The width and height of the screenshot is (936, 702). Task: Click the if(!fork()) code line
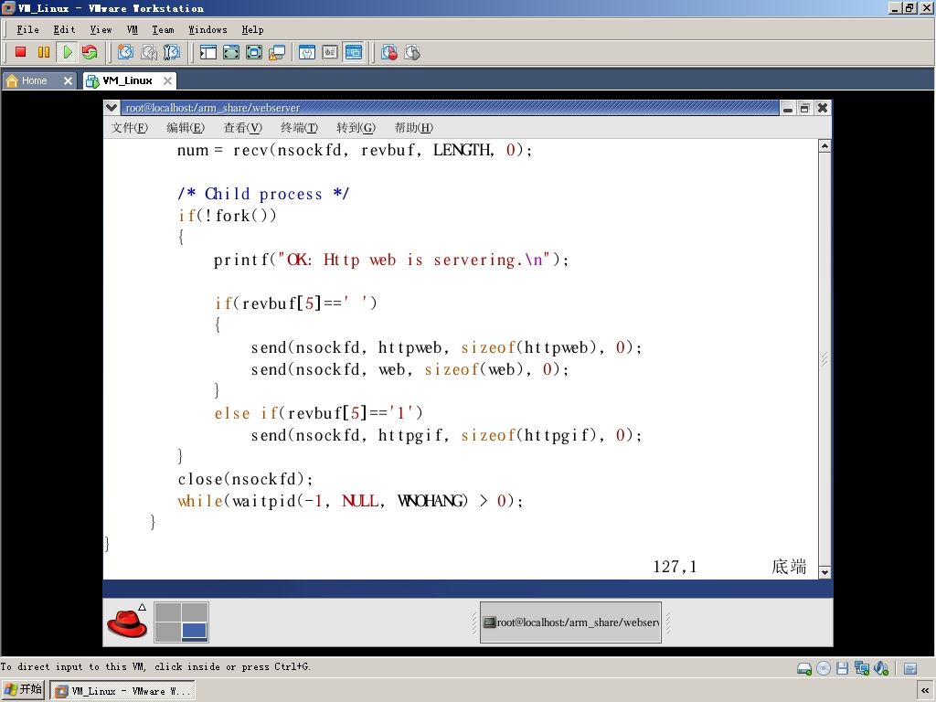coord(228,216)
